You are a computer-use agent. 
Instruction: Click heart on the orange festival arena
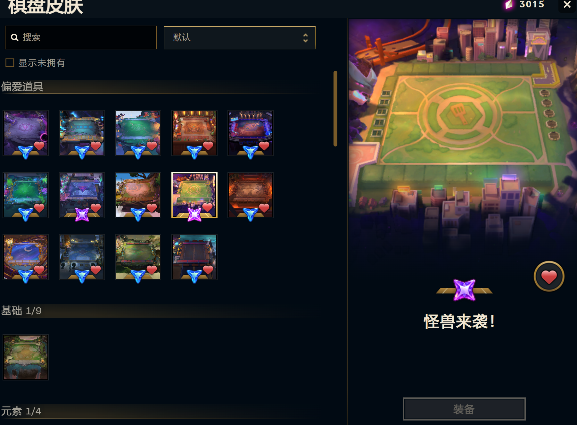[x=208, y=146]
